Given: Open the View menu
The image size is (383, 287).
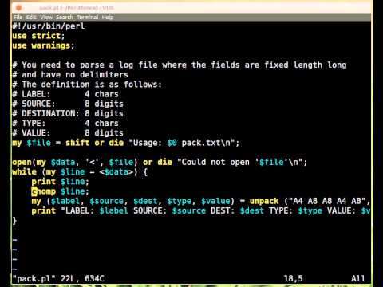Looking at the screenshot, I should (46, 18).
